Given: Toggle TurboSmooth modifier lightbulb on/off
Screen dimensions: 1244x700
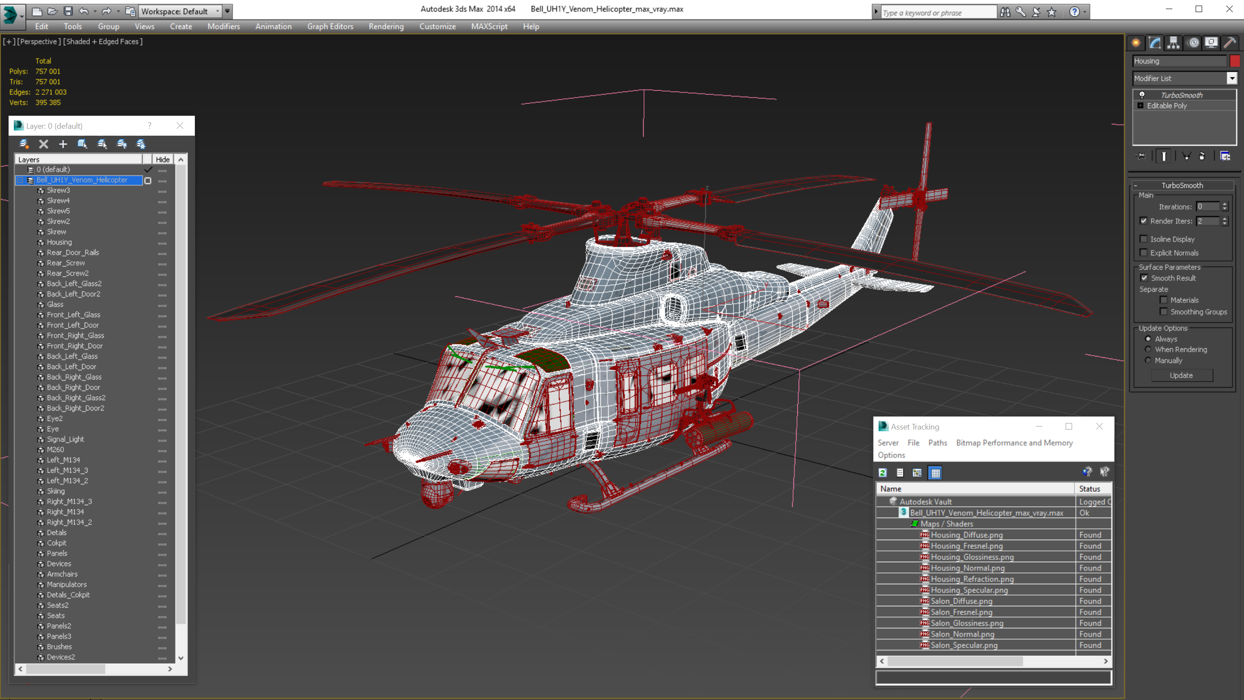Looking at the screenshot, I should (1142, 95).
